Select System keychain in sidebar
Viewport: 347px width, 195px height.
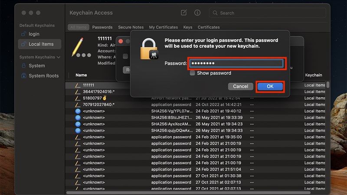(39, 66)
